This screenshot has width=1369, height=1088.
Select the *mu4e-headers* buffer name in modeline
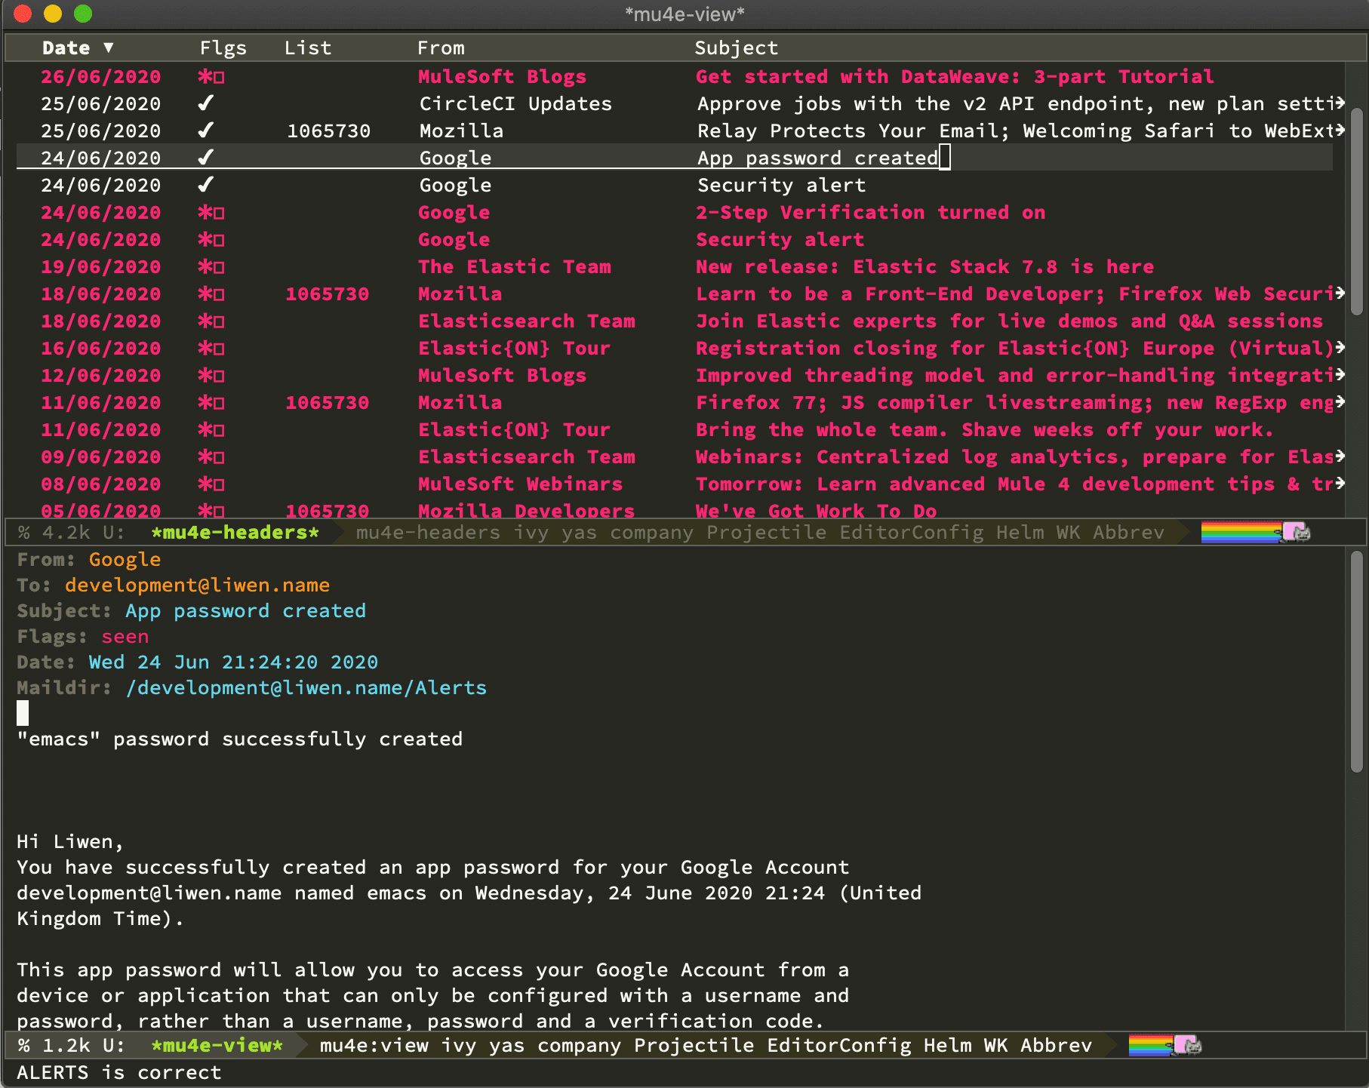(235, 533)
